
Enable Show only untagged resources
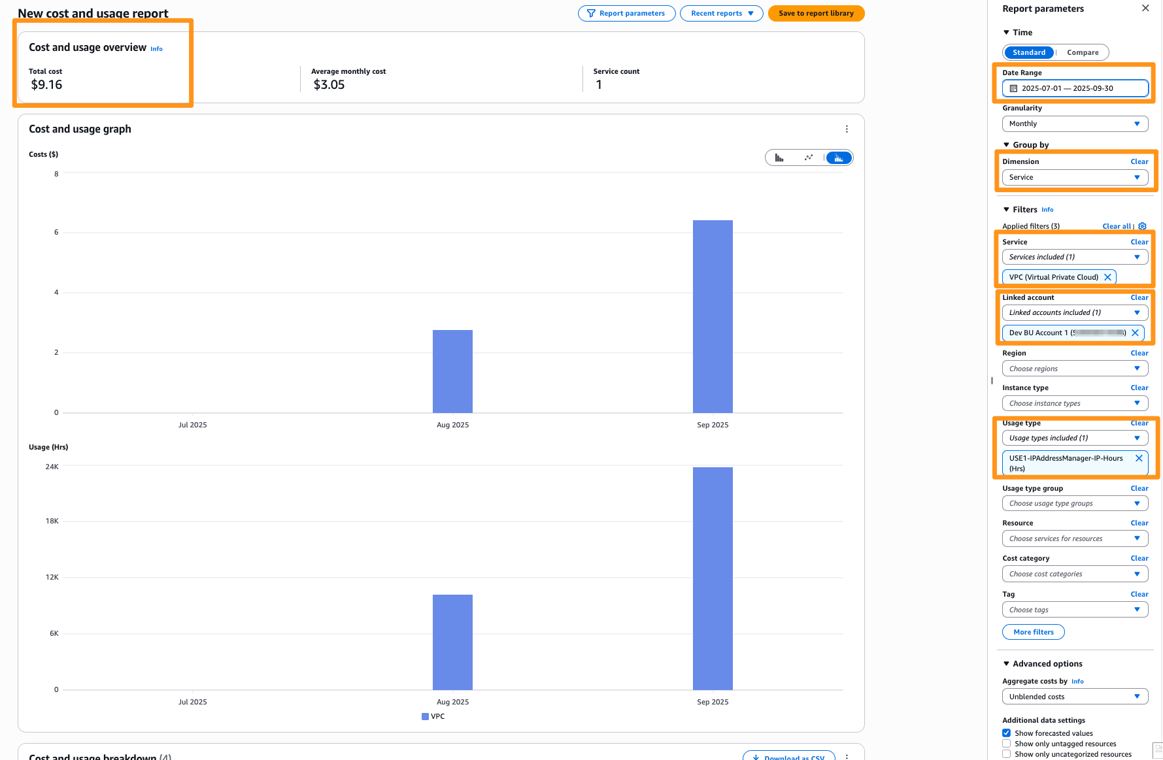[1006, 743]
